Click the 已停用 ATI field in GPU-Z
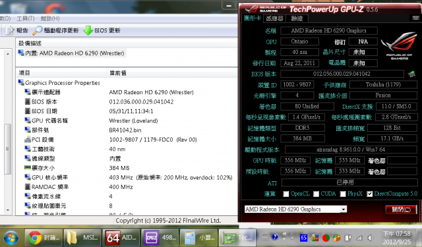The width and height of the screenshot is (422, 247). click(349, 182)
